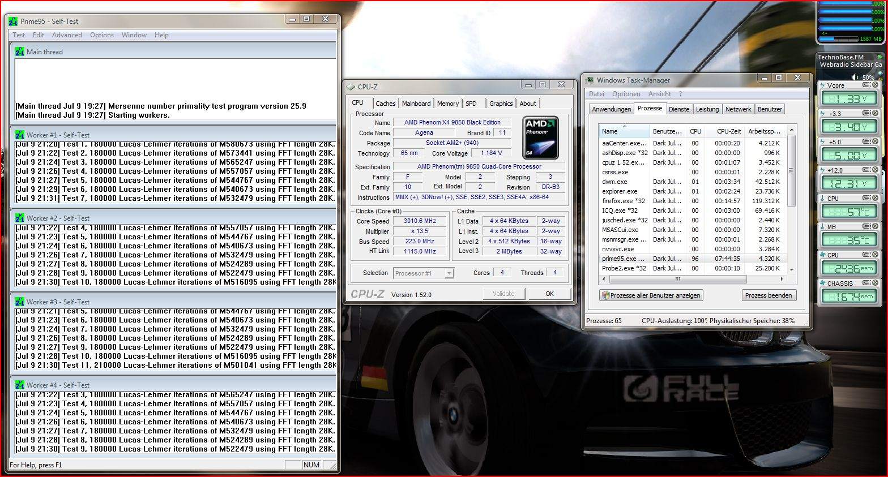Select prime95.exe process row
888x477 pixels.
point(692,259)
